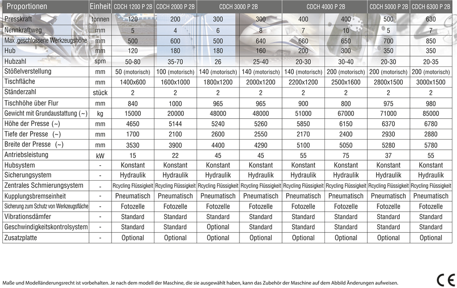Click the 'CDCH 1200 P 2B' column header
The image size is (457, 288).
click(x=133, y=7)
